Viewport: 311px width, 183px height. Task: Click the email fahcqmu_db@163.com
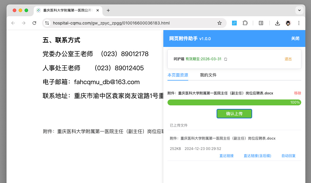[107, 82]
